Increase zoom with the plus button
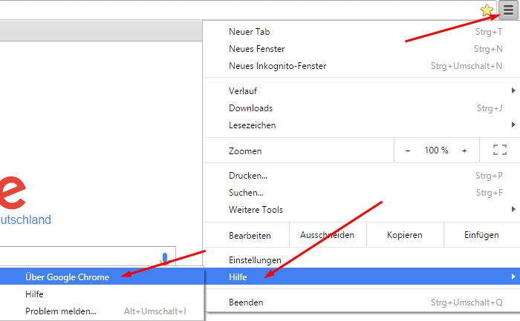This screenshot has height=321, width=520. 464,150
